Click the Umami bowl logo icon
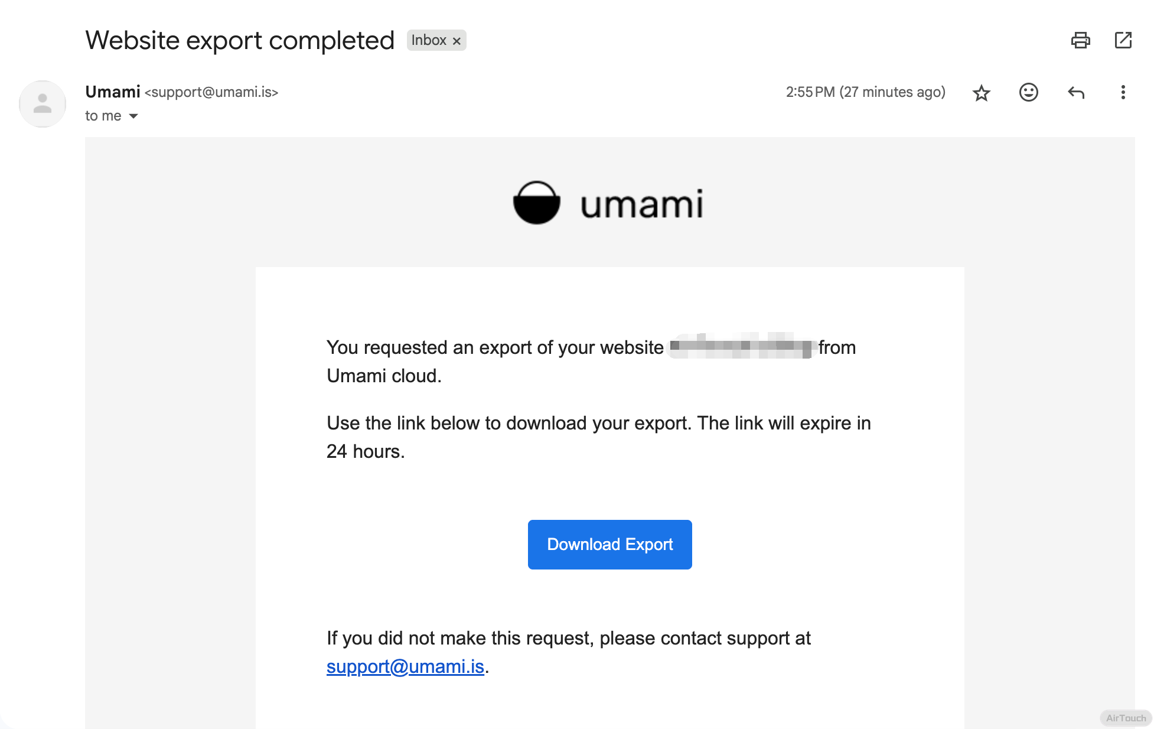Image resolution: width=1154 pixels, height=729 pixels. click(536, 203)
